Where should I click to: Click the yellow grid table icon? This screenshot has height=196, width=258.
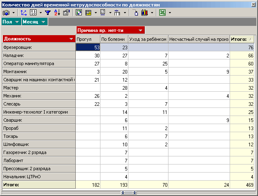tap(88, 13)
